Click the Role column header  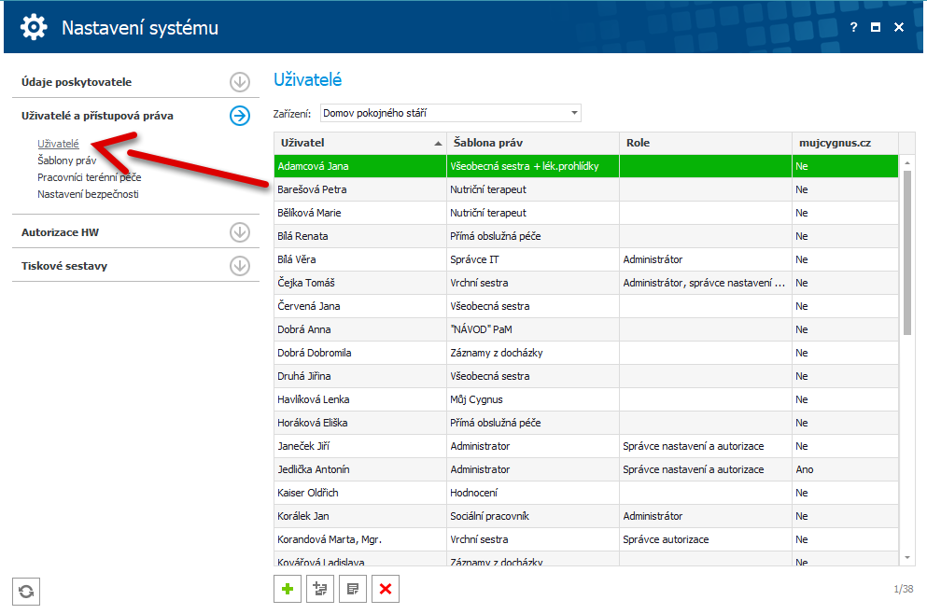click(x=706, y=143)
